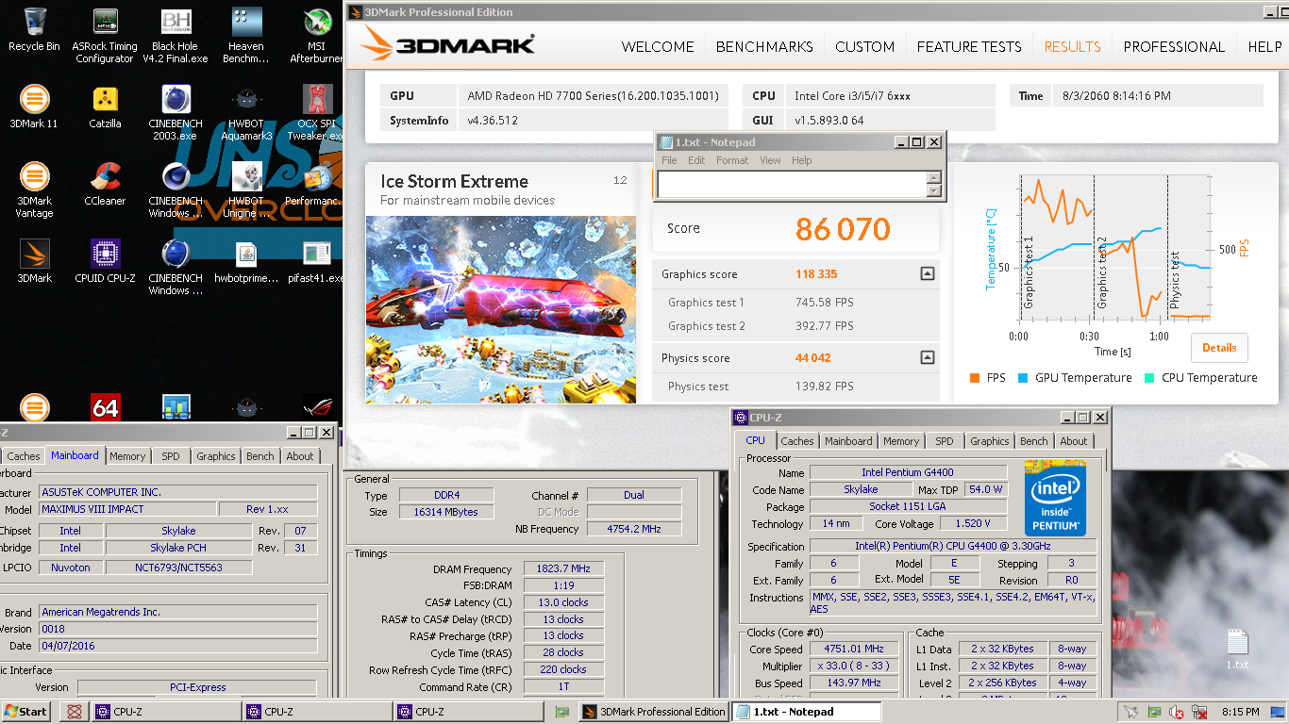Click the red quick launch taskbar icon
Screen dimensions: 1289x724
[x=74, y=712]
